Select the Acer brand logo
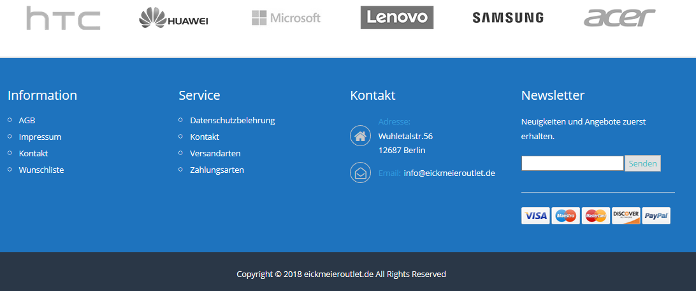Viewport: 696px width, 291px height. point(620,18)
